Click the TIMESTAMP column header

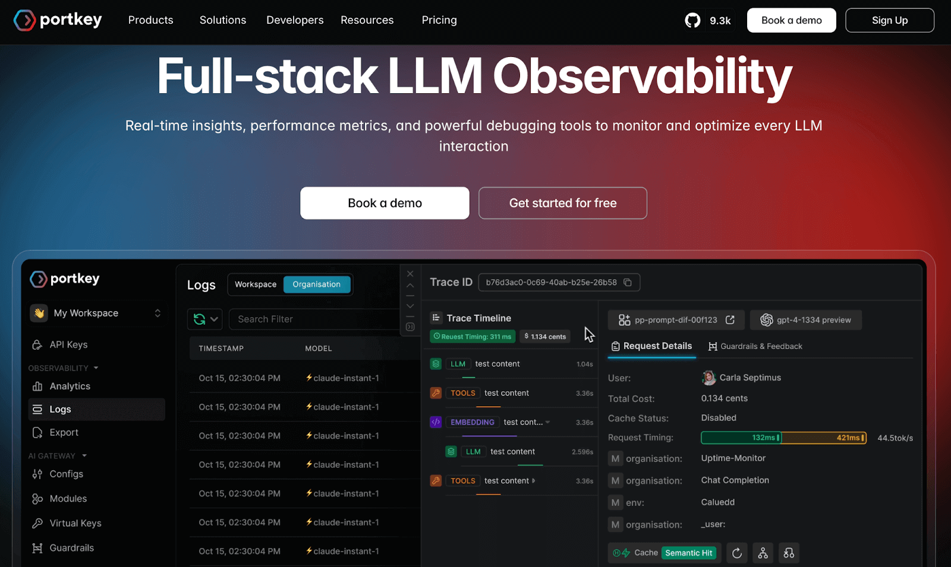point(221,349)
